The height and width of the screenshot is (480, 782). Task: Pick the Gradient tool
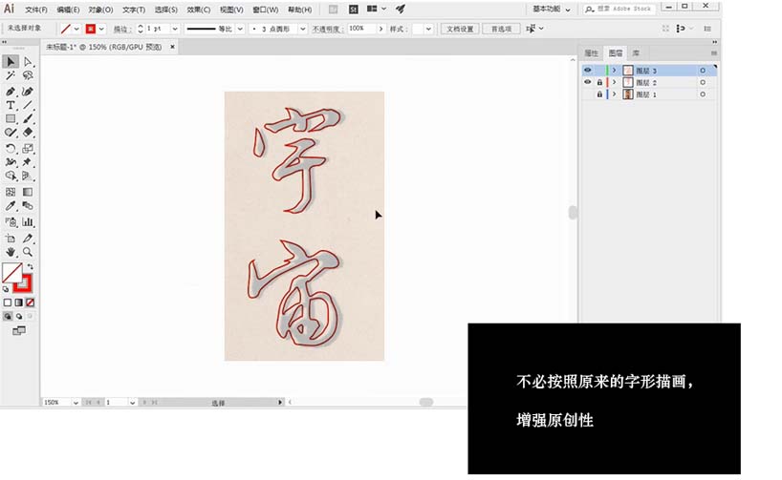pos(28,192)
